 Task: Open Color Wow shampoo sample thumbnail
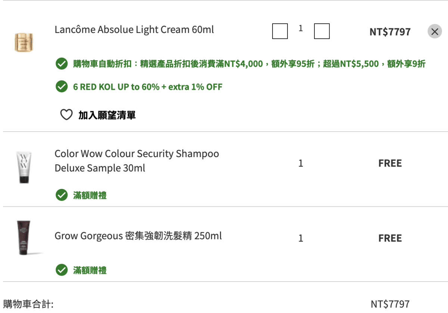24,167
